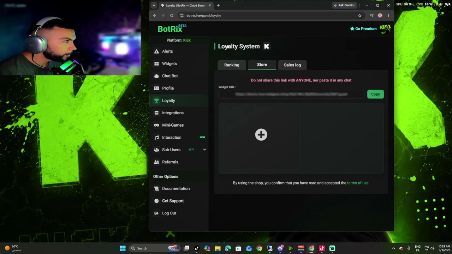Open the Alerts section bell icon
This screenshot has height=254, width=452.
pyautogui.click(x=156, y=52)
